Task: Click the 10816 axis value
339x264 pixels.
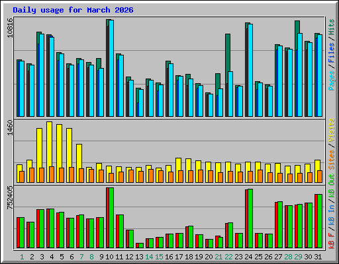Action: tap(10, 28)
